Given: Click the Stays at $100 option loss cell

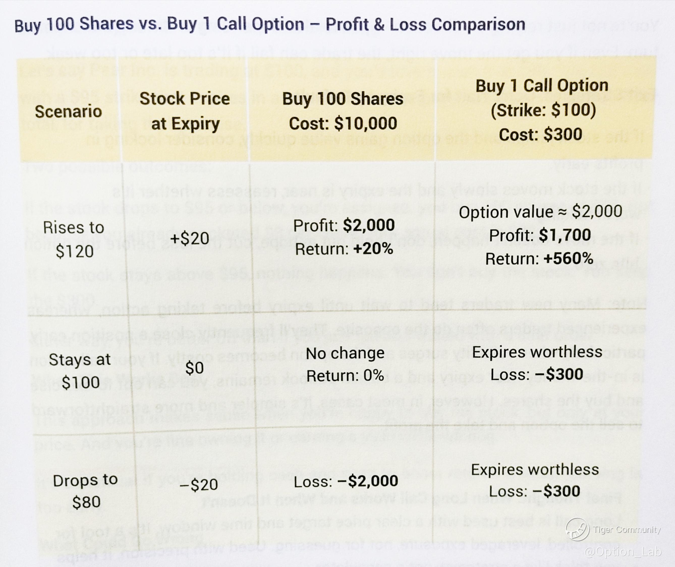Looking at the screenshot, I should (x=537, y=363).
